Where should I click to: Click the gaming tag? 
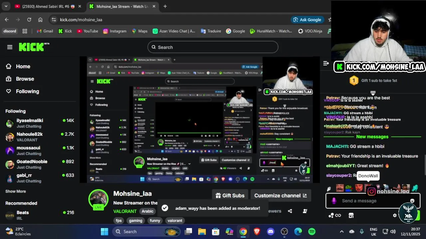(136, 220)
